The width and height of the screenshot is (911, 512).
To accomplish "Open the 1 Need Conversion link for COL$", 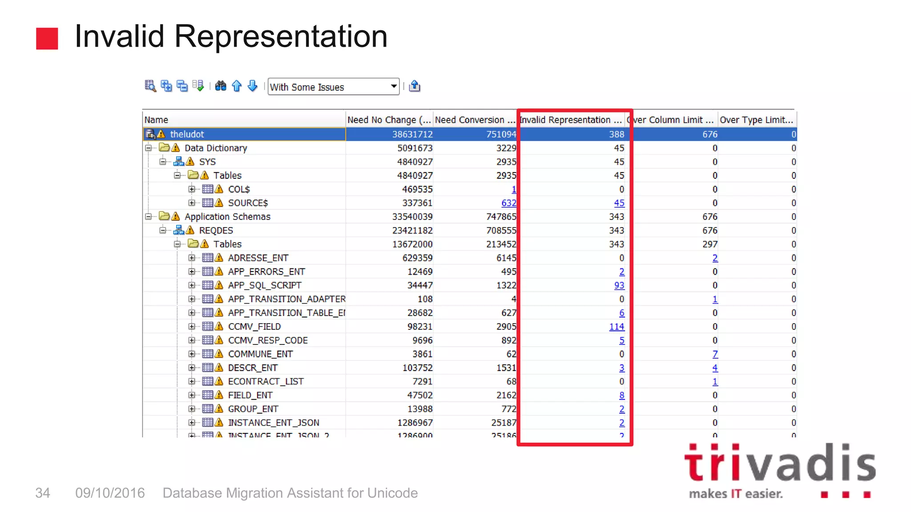I will tap(514, 189).
